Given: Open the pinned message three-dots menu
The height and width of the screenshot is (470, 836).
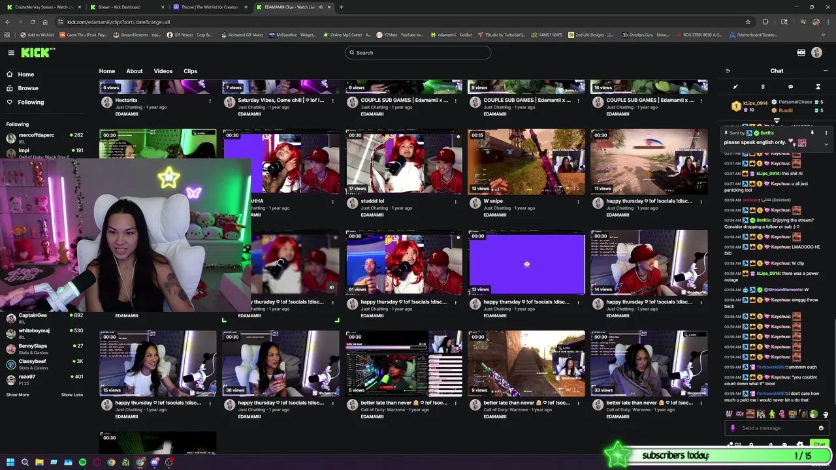Looking at the screenshot, I should [826, 133].
